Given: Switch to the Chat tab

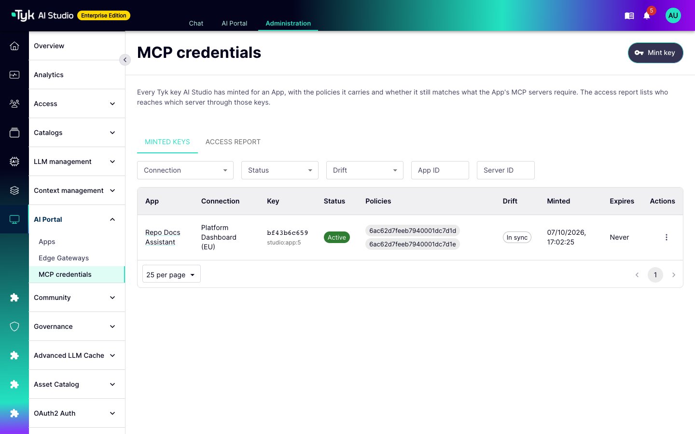Looking at the screenshot, I should click(196, 23).
